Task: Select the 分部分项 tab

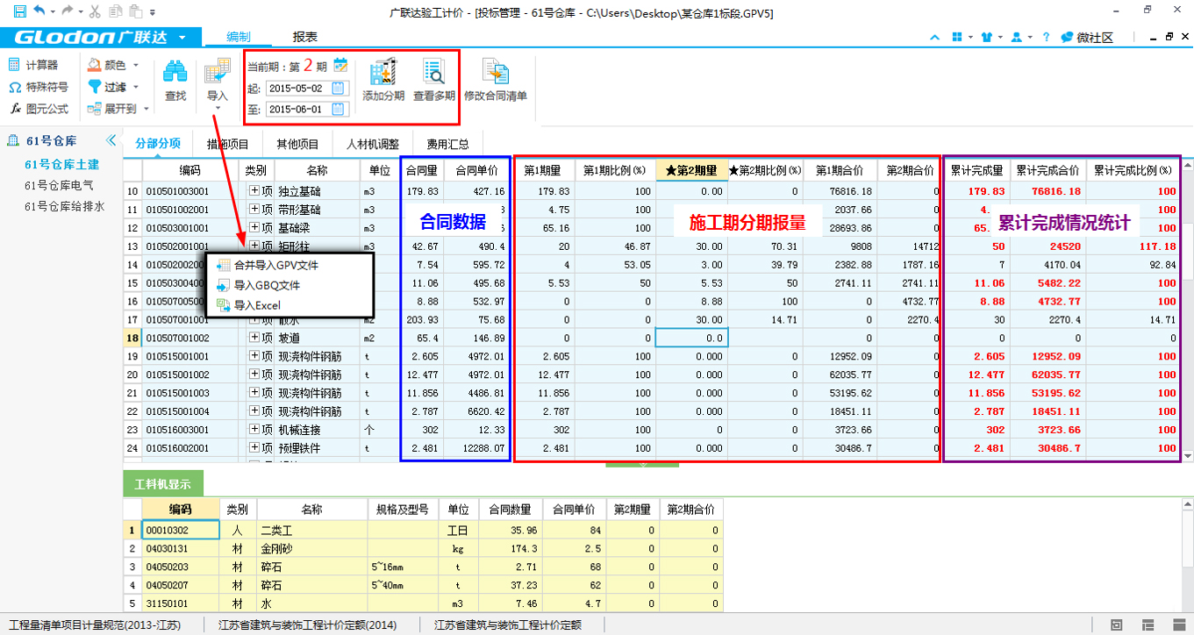Action: click(x=158, y=144)
